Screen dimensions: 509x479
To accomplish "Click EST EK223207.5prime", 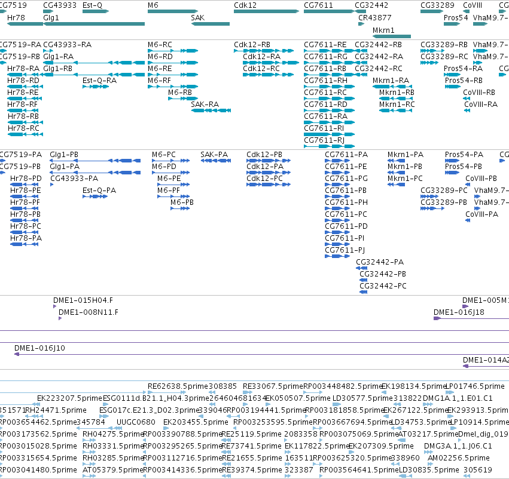I will [x=69, y=398].
